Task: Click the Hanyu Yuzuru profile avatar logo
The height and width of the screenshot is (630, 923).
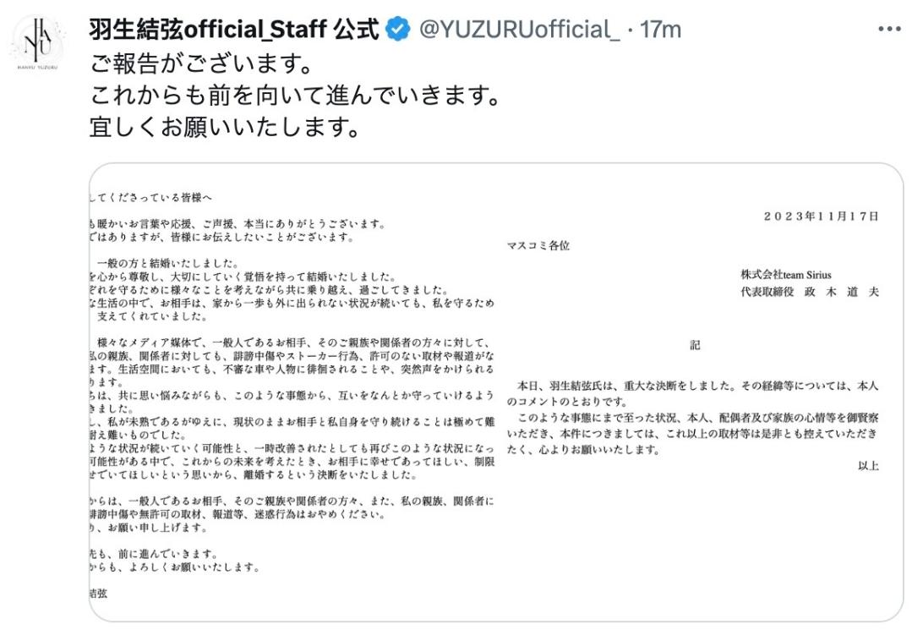Action: [38, 44]
